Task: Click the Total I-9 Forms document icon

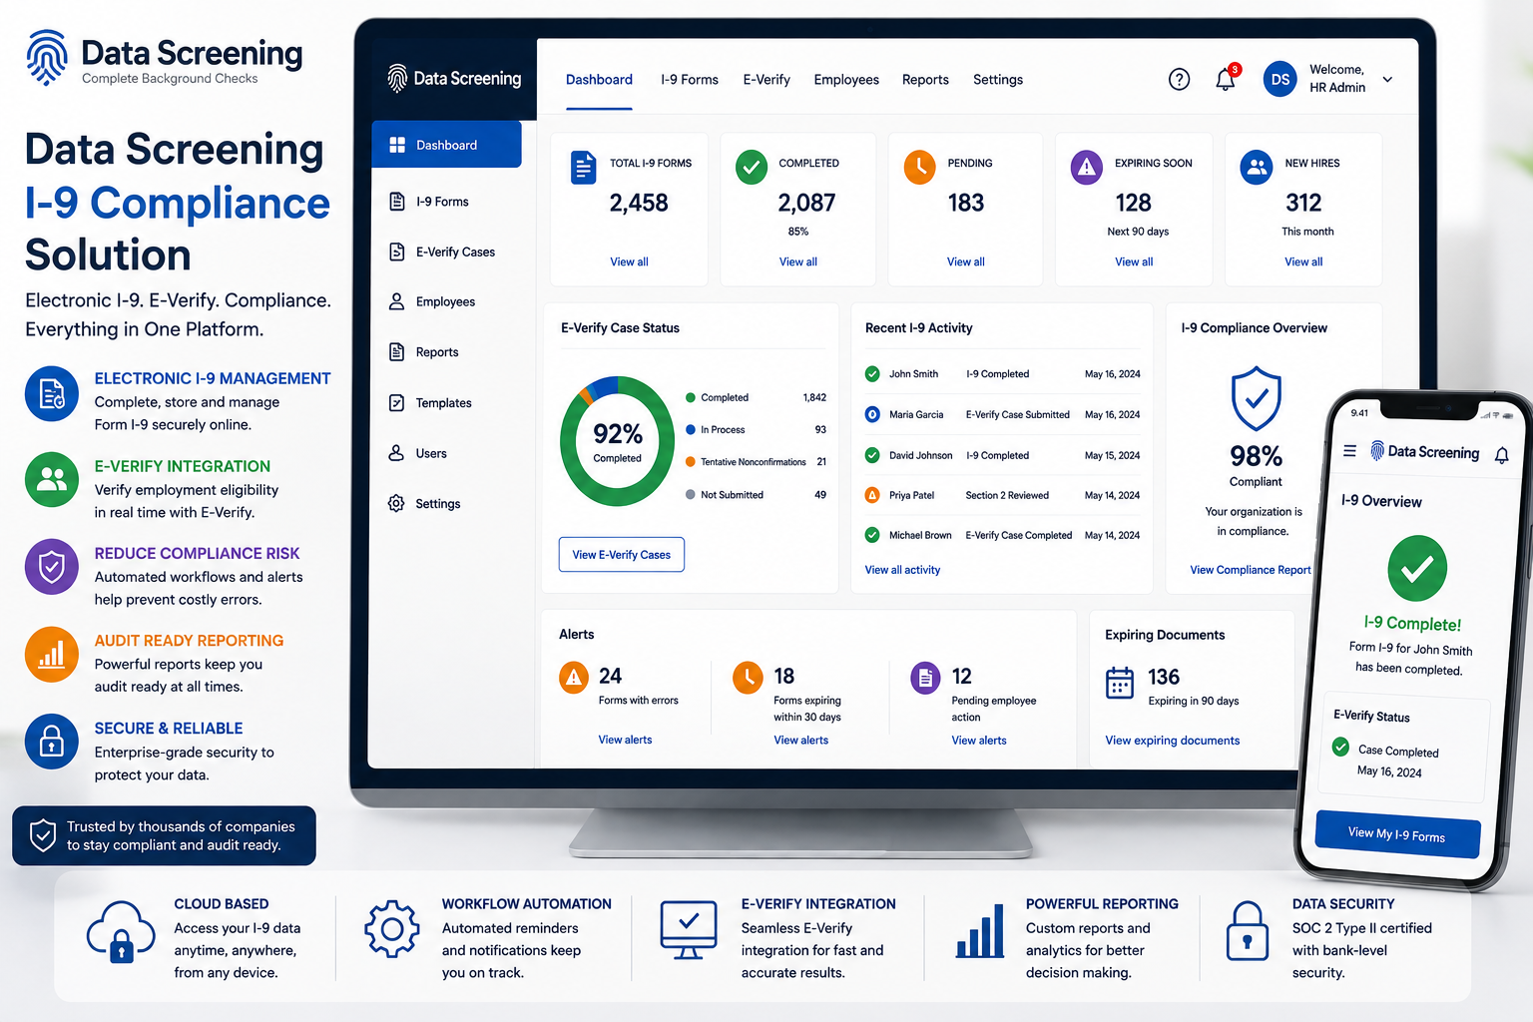Action: point(583,168)
